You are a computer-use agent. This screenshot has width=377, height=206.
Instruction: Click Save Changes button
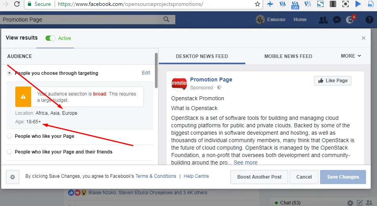(x=343, y=177)
